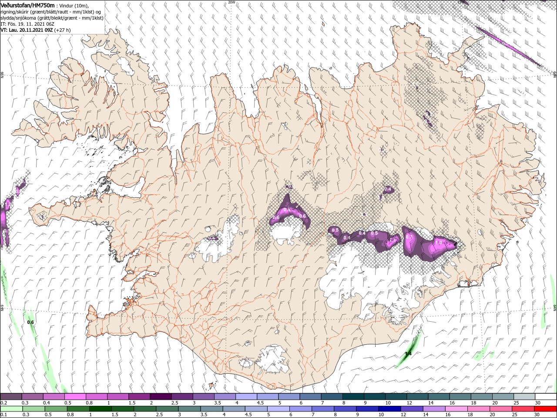This screenshot has height=418, width=557.
Task: Click the '(+27 h)' forecast offset
Action: pyautogui.click(x=63, y=30)
